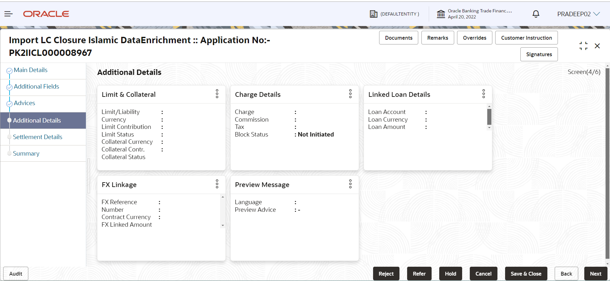The height and width of the screenshot is (281, 610).
Task: Open Preview Message tile kebab menu
Action: pyautogui.click(x=350, y=184)
